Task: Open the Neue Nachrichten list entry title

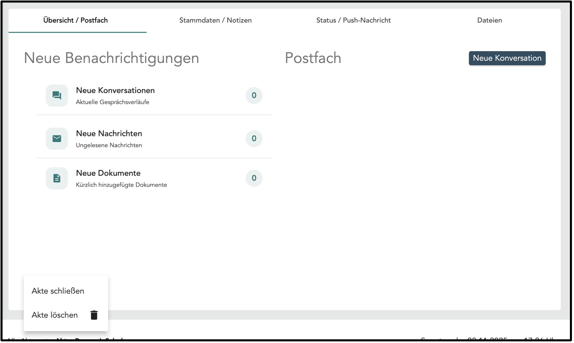Action: 109,134
